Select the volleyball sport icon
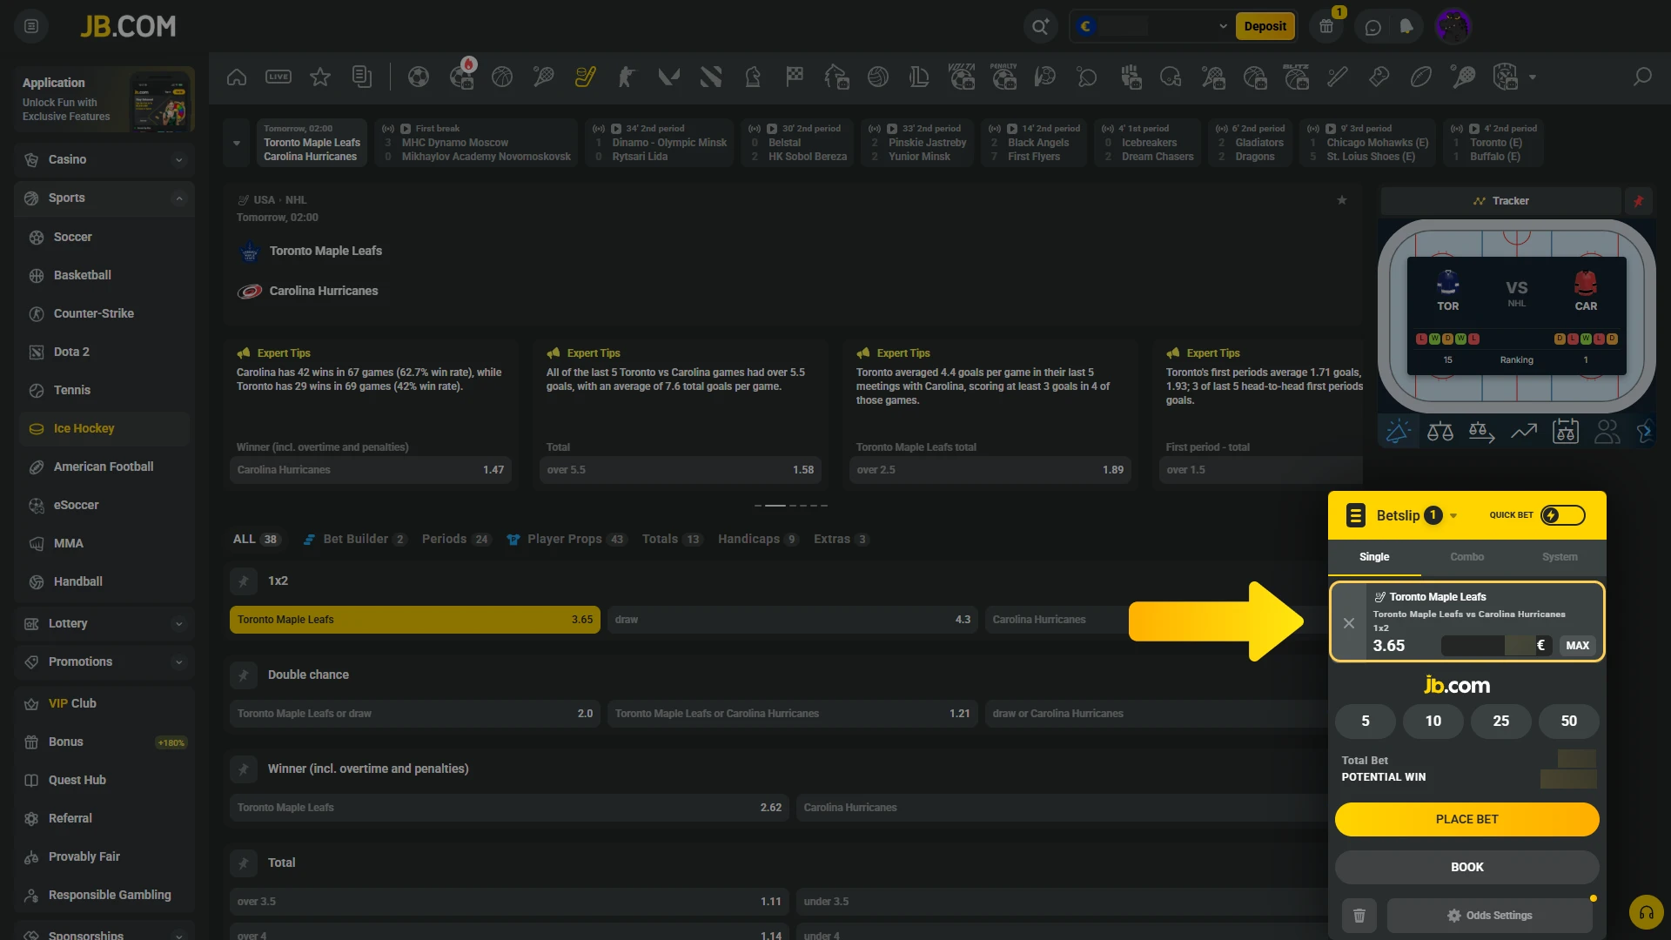The width and height of the screenshot is (1671, 940). [x=878, y=77]
